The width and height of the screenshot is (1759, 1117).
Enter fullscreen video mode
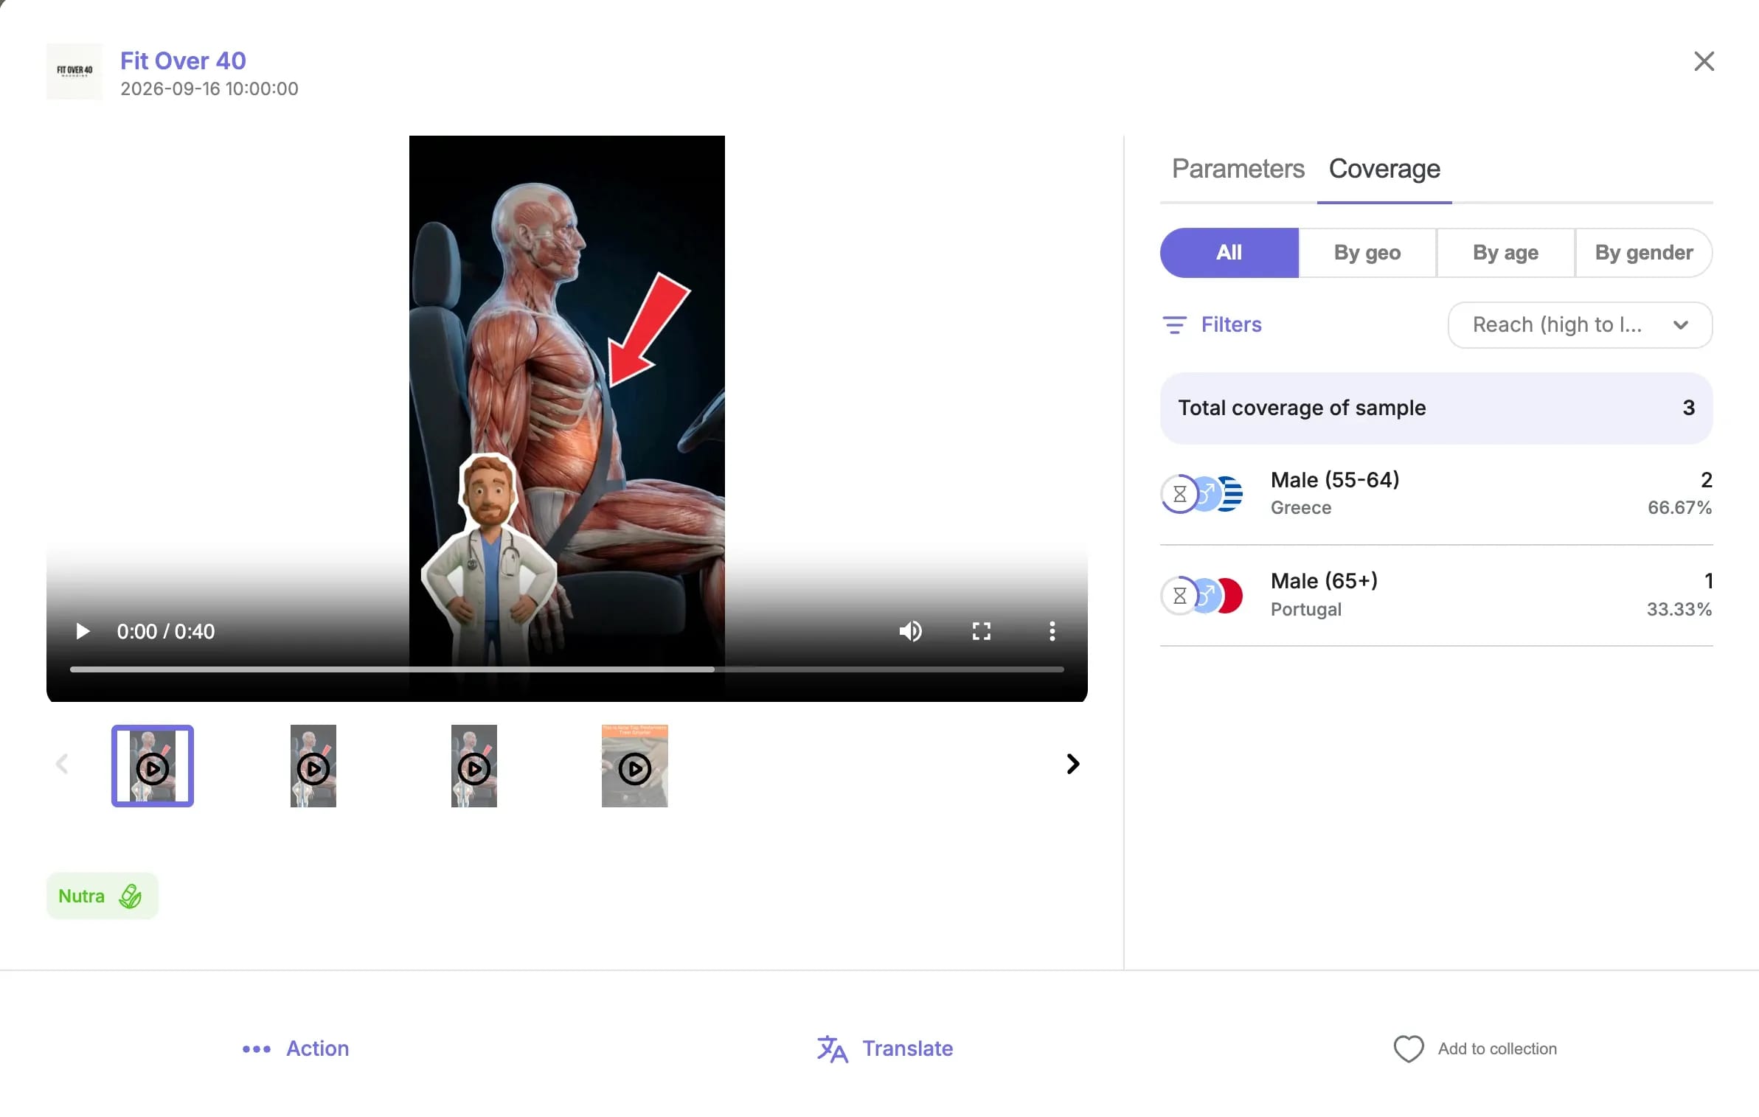pos(981,631)
